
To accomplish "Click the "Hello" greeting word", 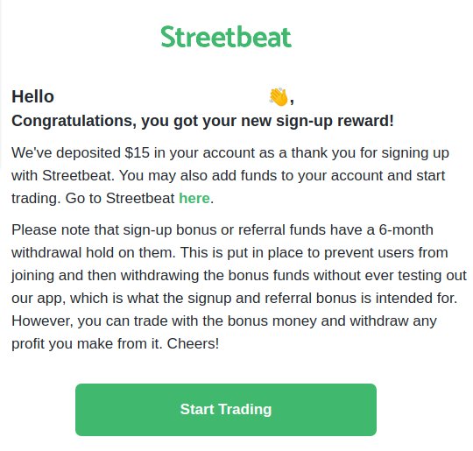I will [33, 96].
